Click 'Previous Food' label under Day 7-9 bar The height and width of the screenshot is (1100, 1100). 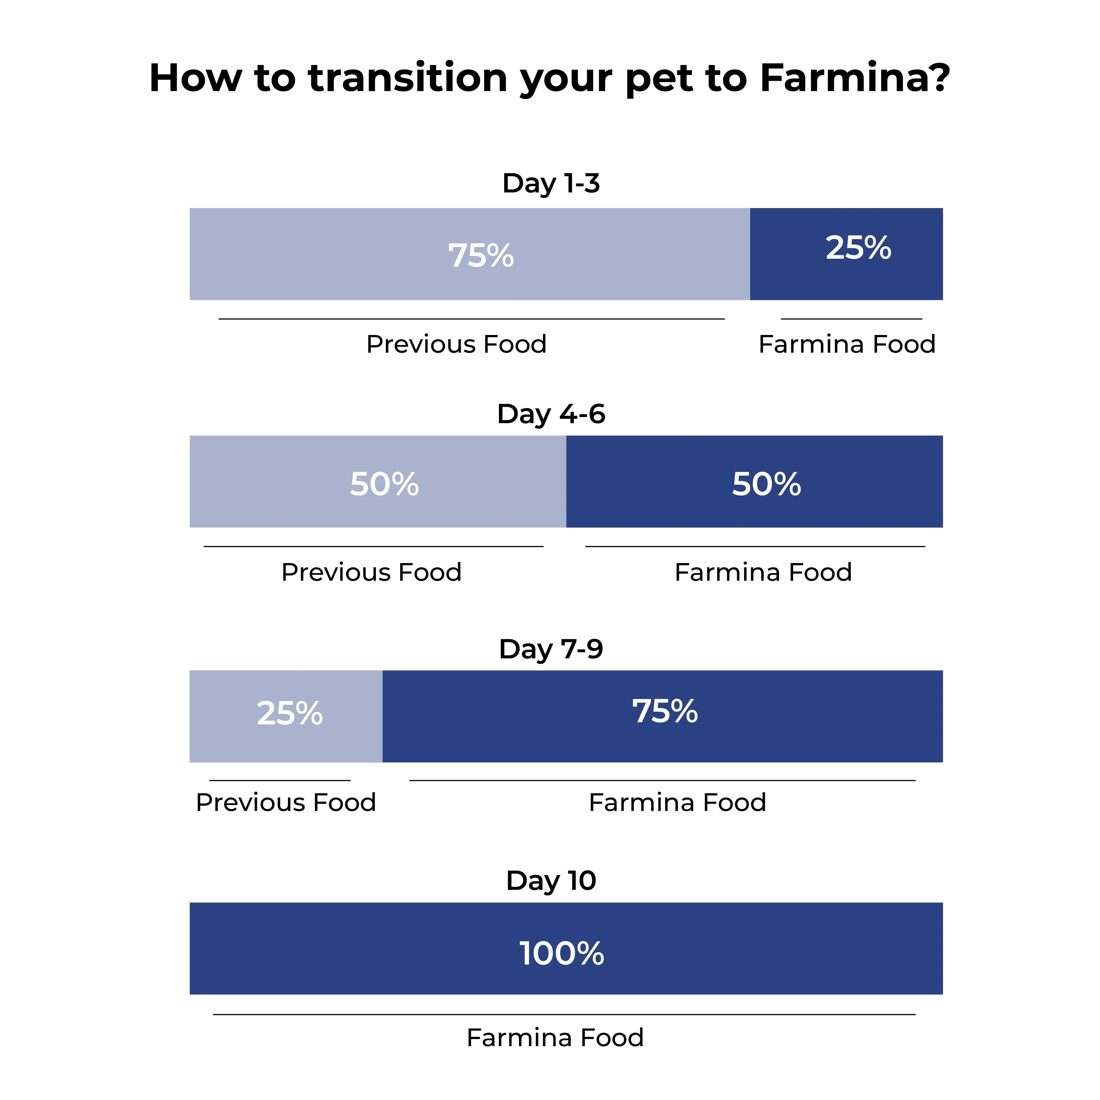pos(286,802)
